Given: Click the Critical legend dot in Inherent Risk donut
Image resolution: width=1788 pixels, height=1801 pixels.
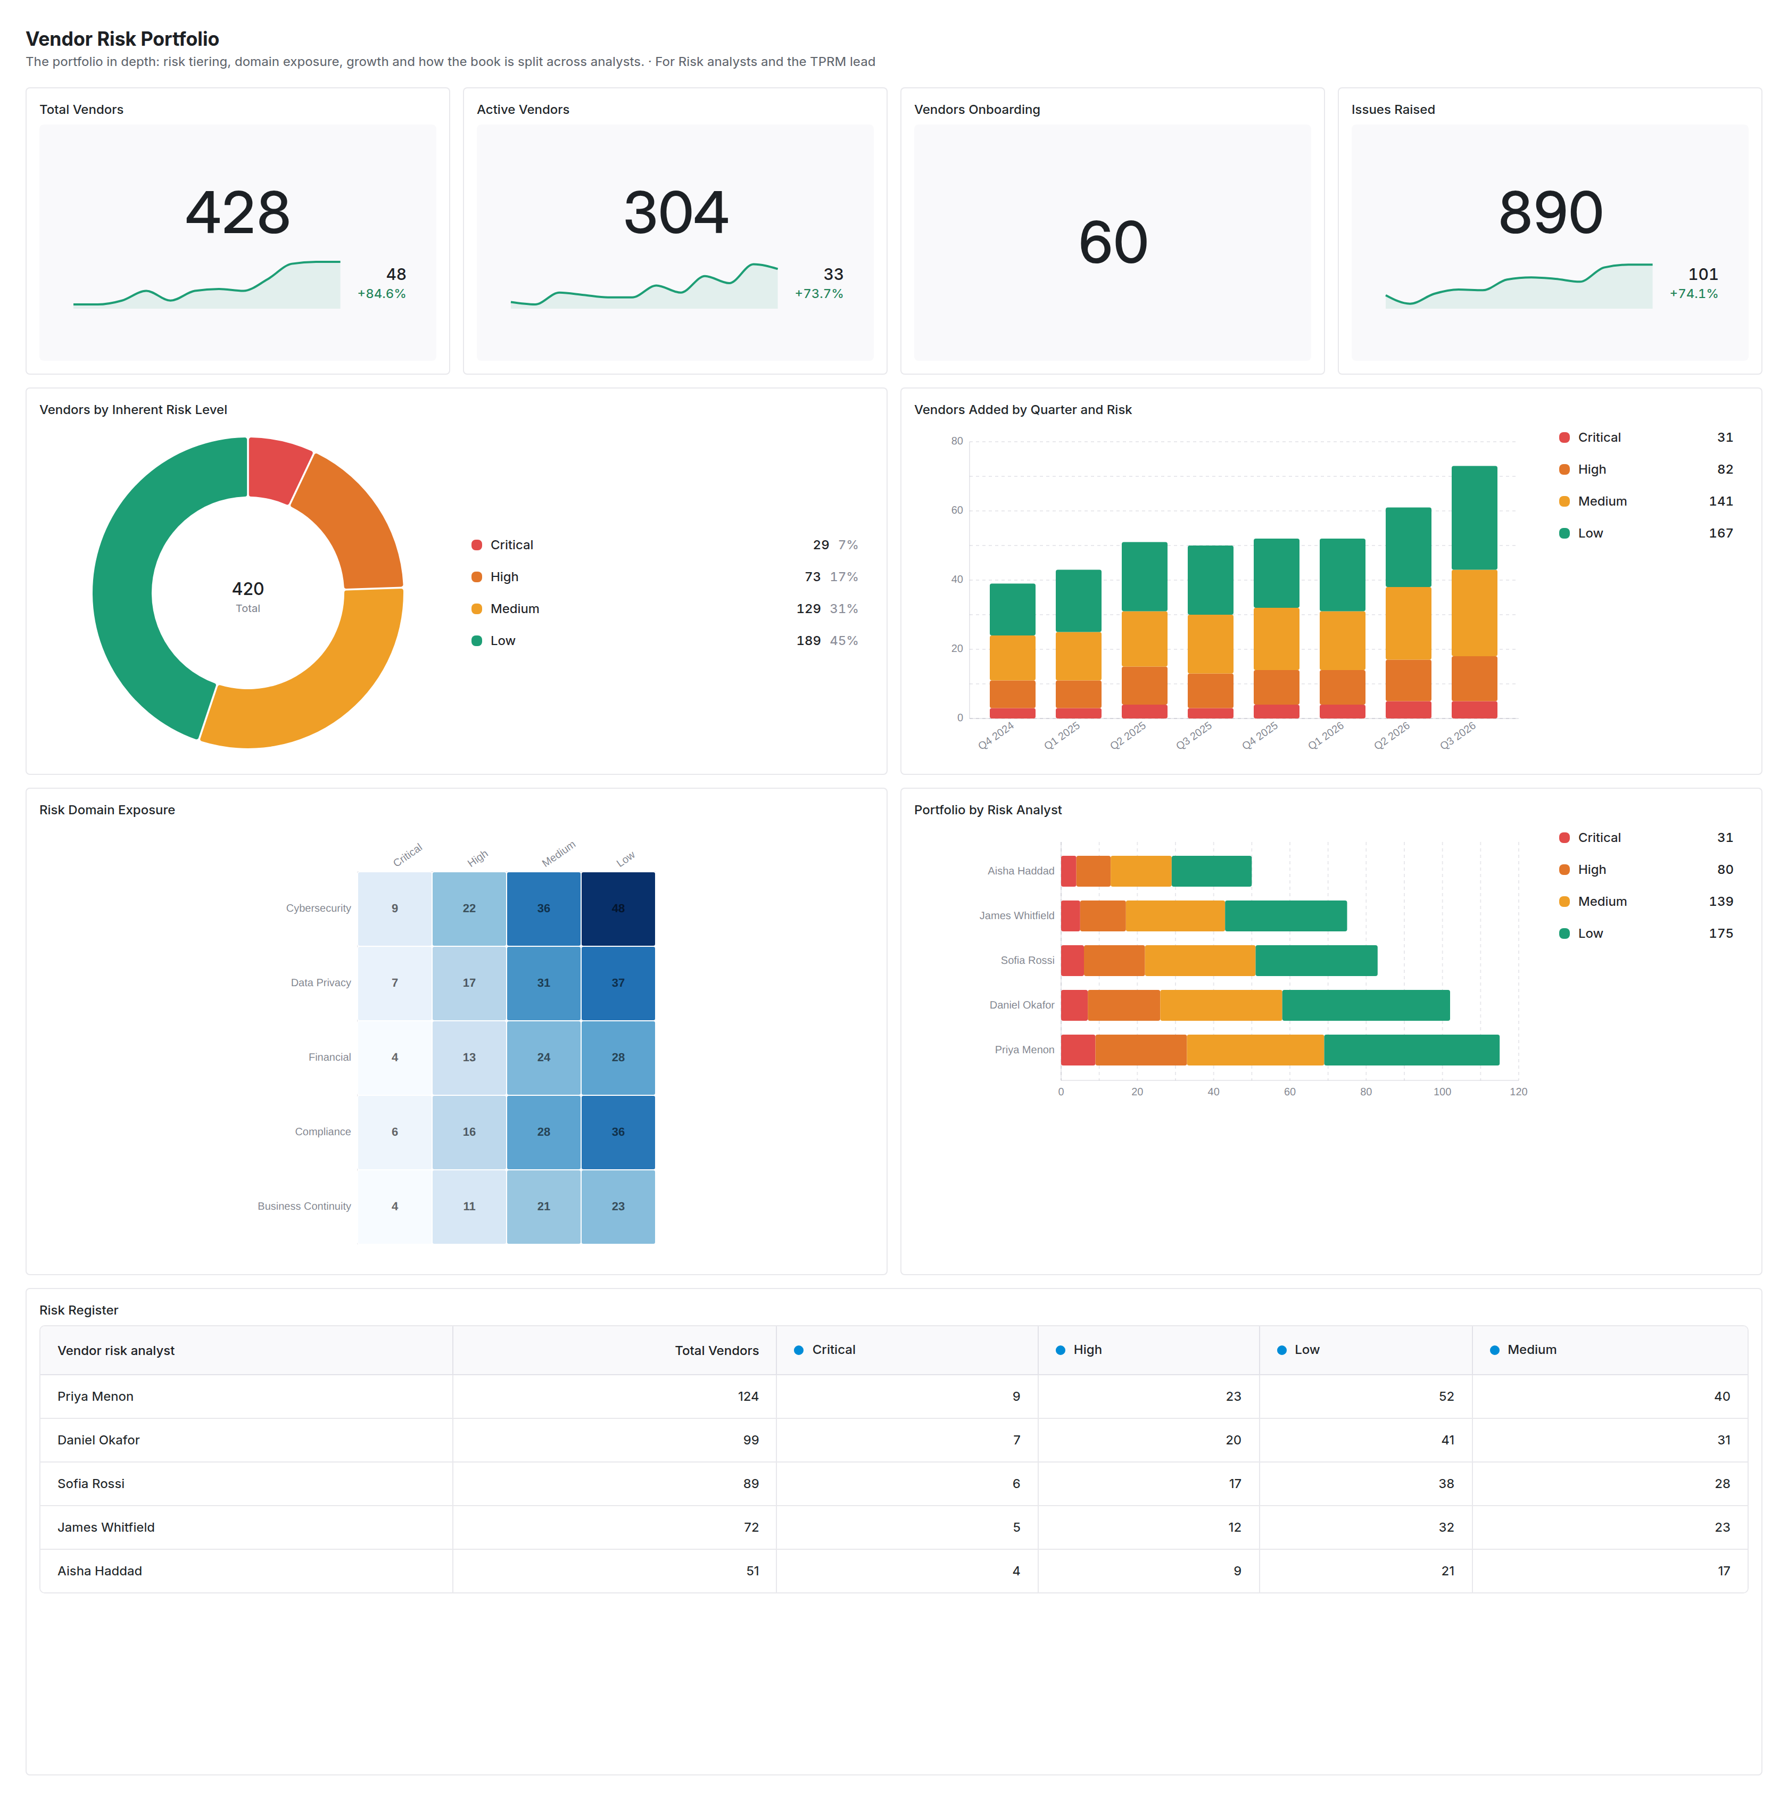Looking at the screenshot, I should (476, 546).
